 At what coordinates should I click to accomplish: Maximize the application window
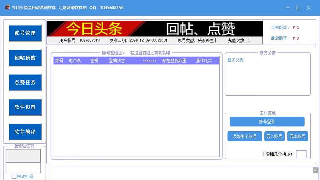(298, 8)
